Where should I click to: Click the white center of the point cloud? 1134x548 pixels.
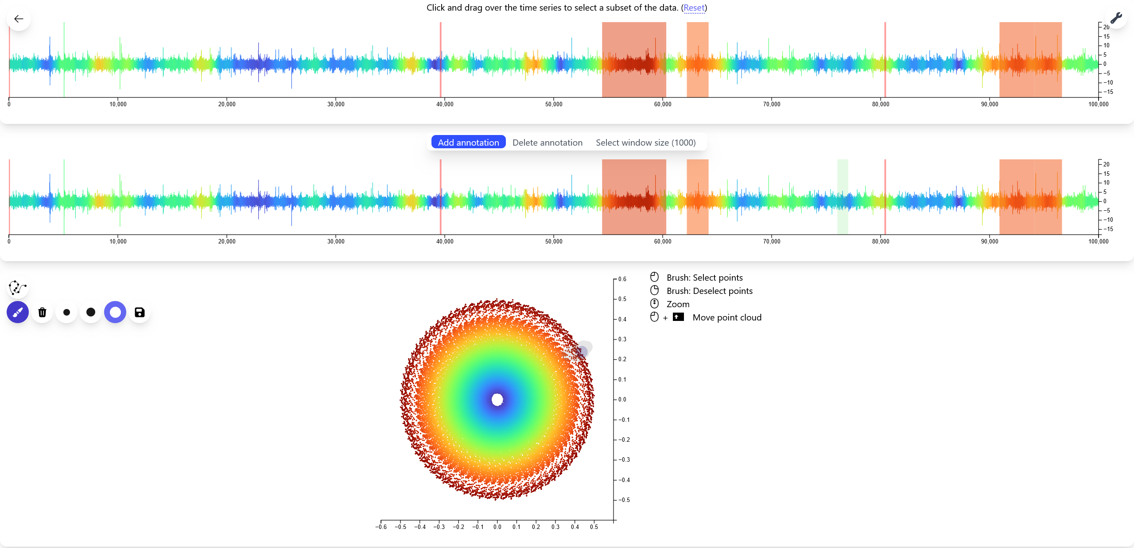(x=497, y=400)
